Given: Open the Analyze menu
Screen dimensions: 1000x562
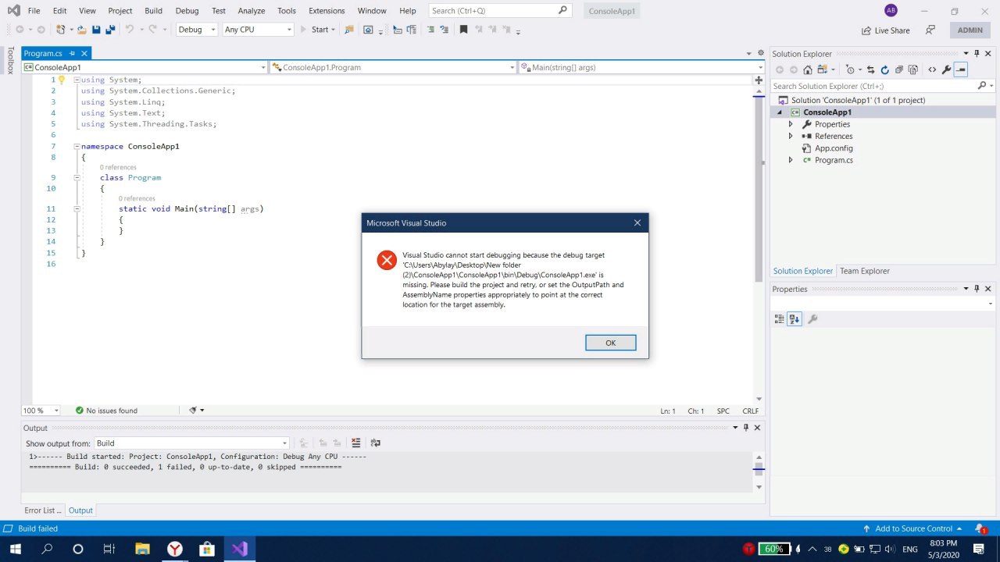Looking at the screenshot, I should [252, 11].
